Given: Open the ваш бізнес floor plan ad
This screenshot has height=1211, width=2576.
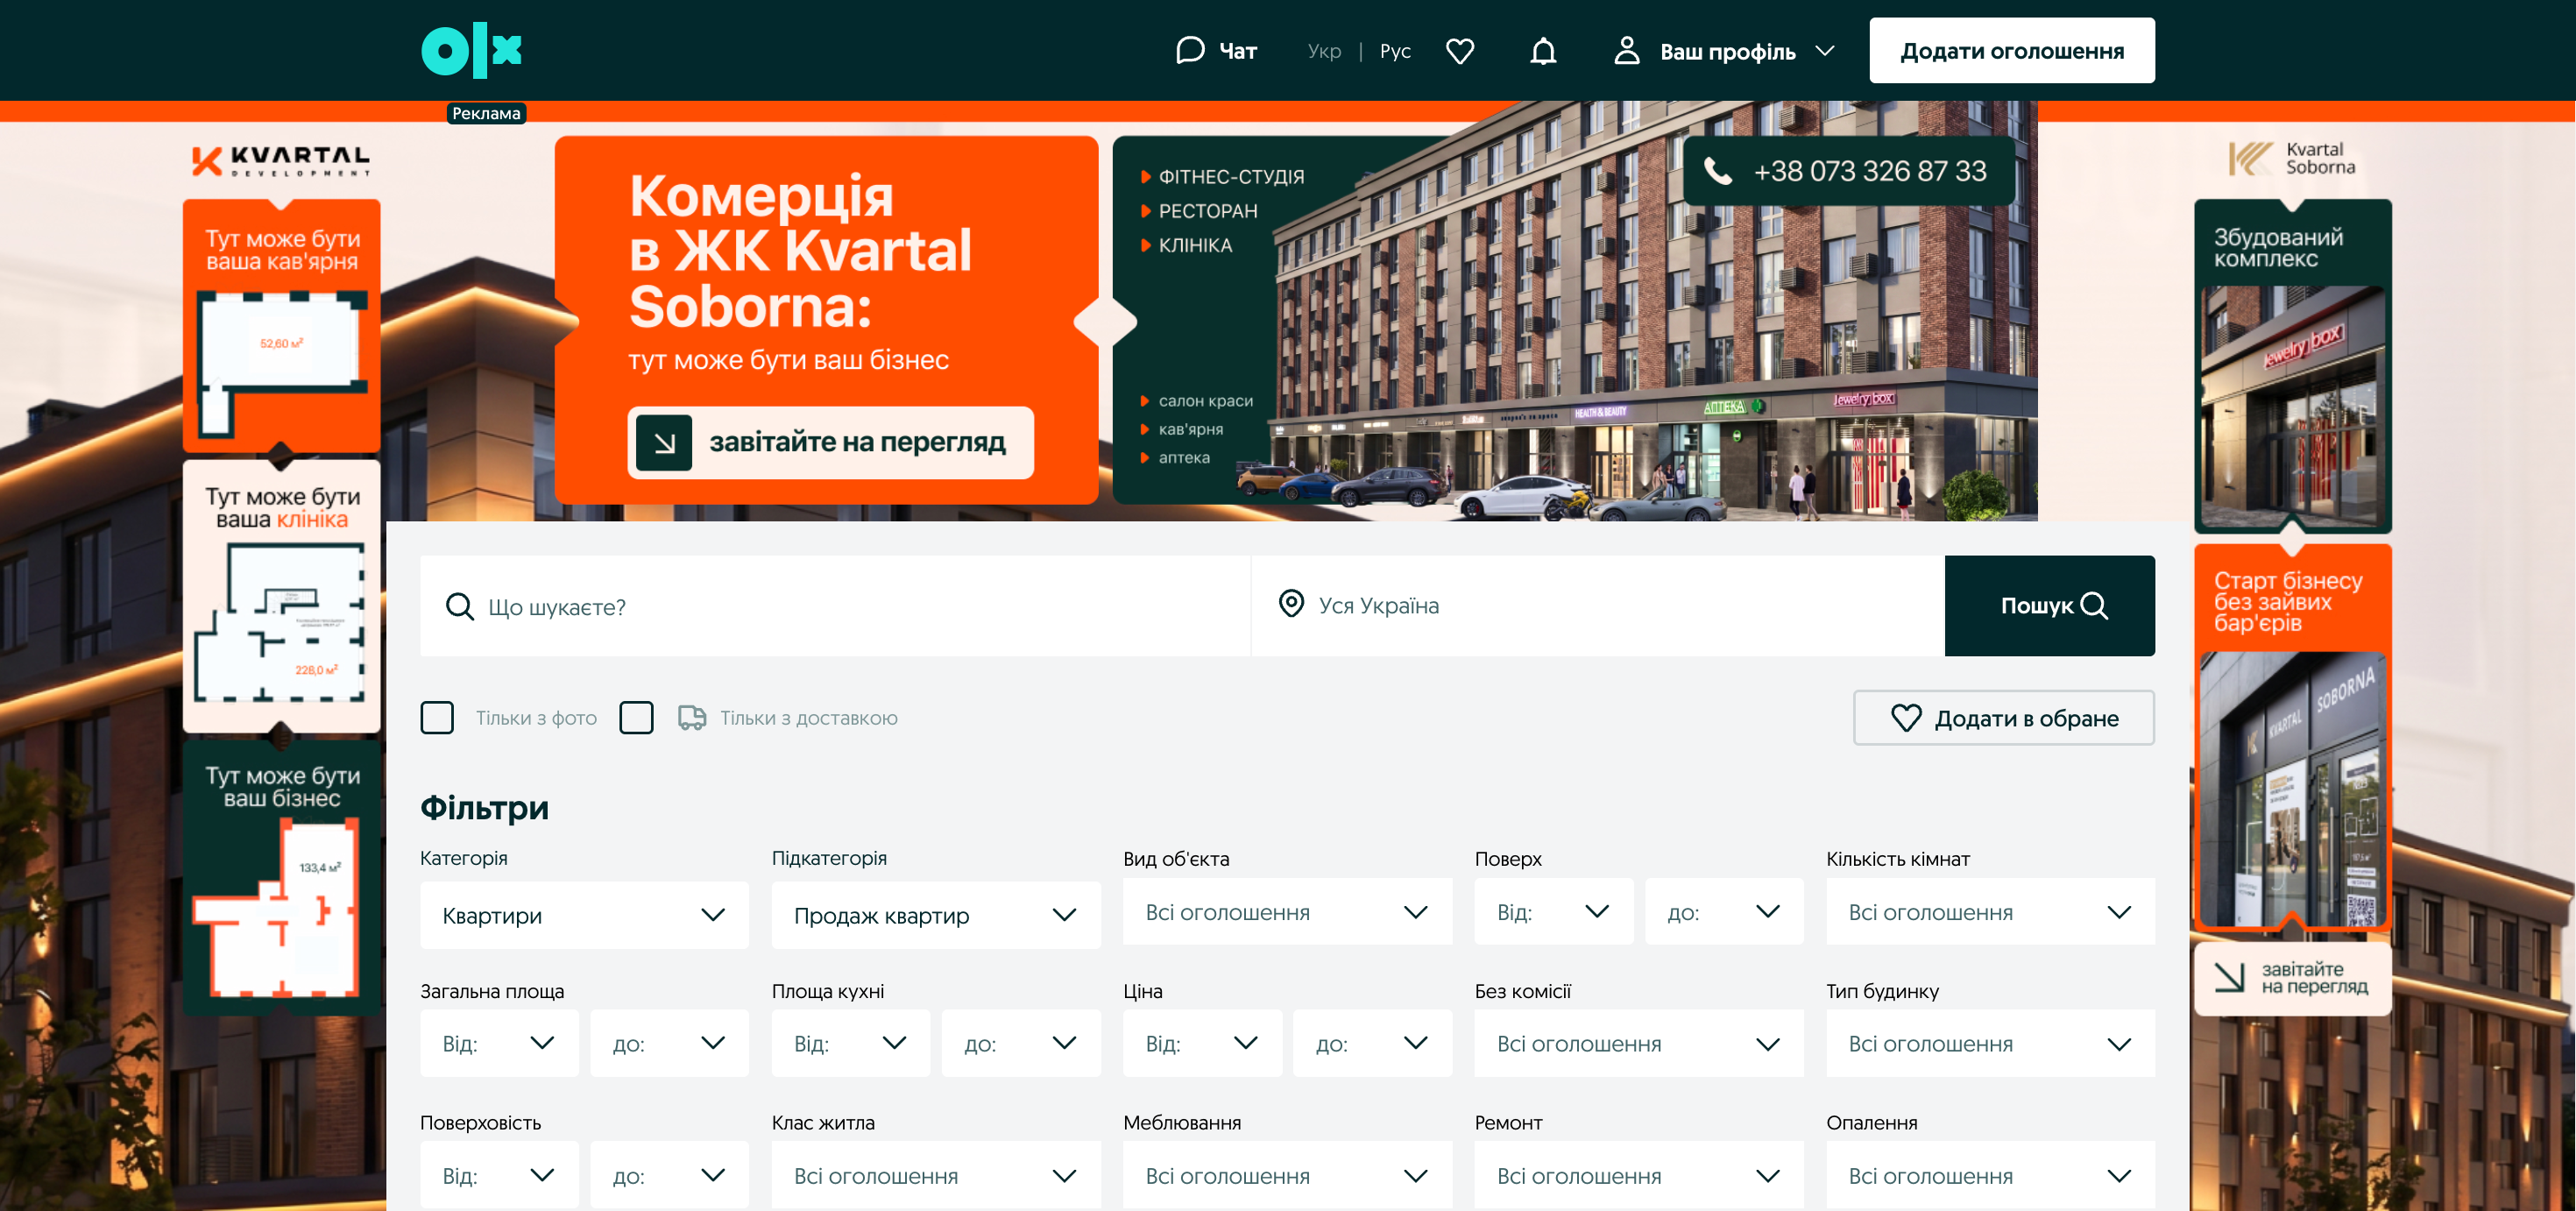Looking at the screenshot, I should point(281,877).
